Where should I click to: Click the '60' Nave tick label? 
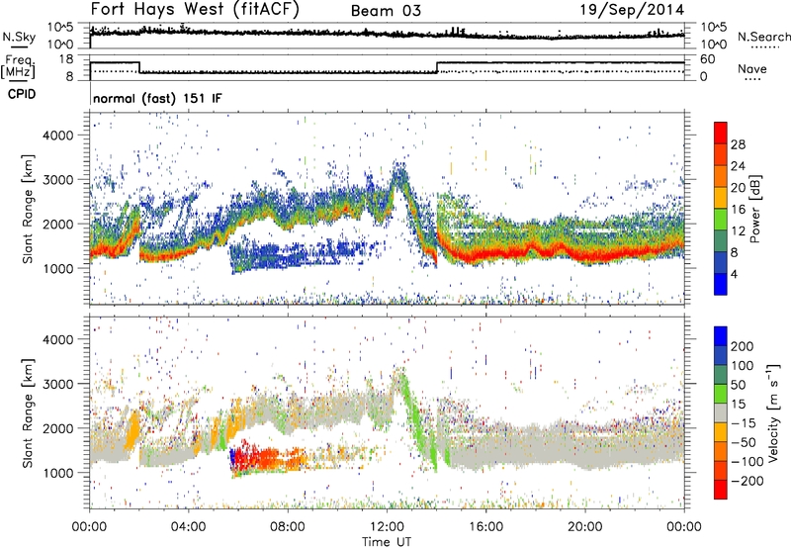point(707,59)
